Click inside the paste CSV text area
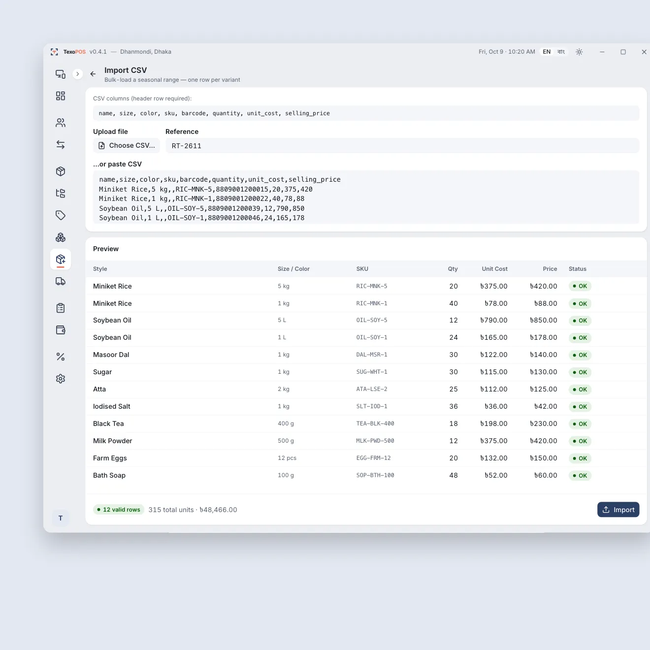Image resolution: width=650 pixels, height=650 pixels. [x=366, y=197]
